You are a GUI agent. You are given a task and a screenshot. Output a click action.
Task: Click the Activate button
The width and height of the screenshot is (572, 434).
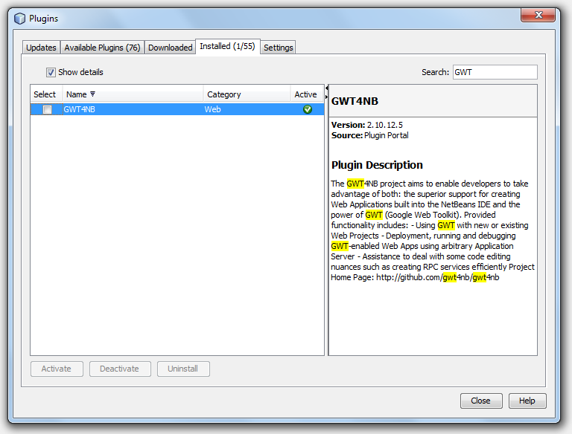click(57, 369)
